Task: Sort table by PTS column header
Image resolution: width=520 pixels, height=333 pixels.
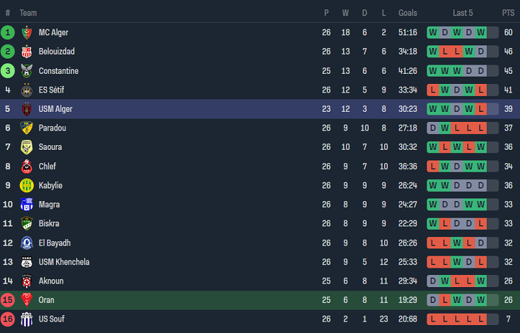Action: pos(508,13)
